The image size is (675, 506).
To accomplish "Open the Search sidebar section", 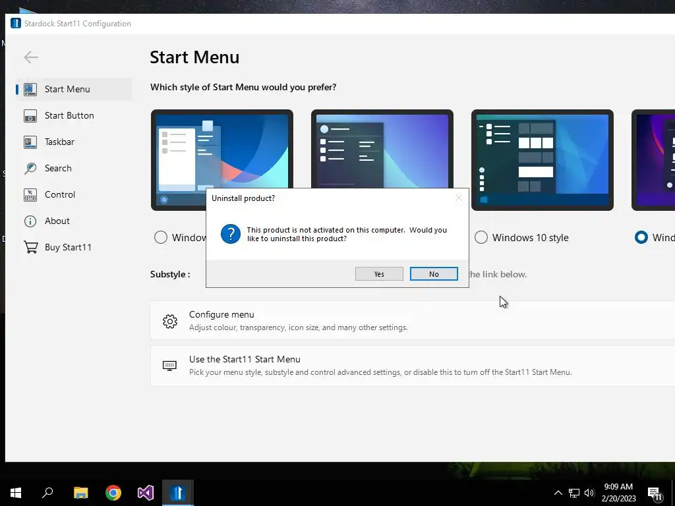I will pos(74,168).
